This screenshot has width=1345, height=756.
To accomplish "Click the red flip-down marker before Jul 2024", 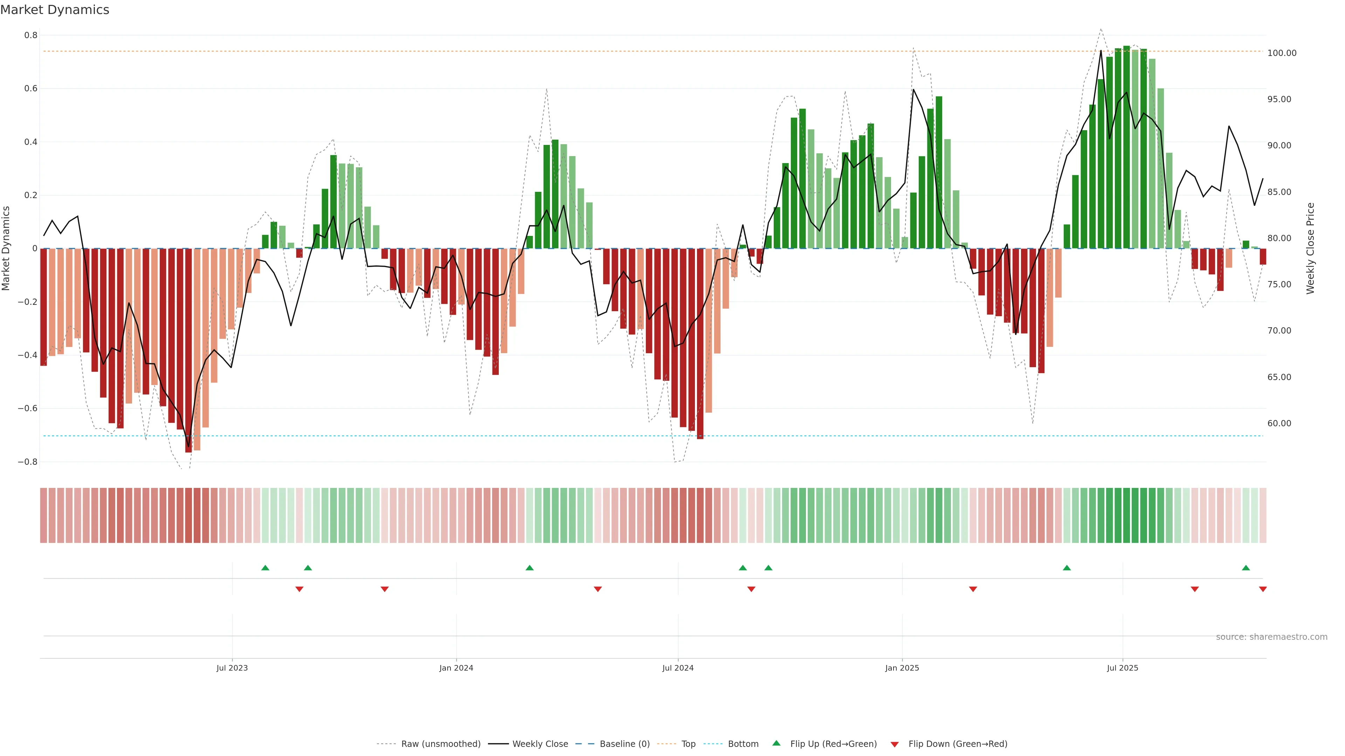I will pyautogui.click(x=598, y=589).
